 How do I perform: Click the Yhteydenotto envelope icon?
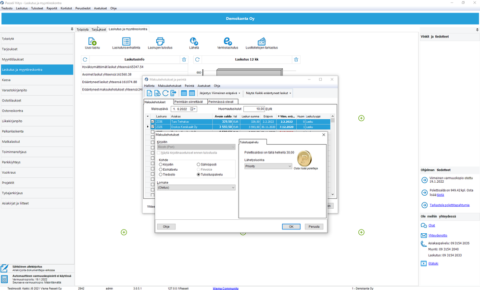[x=424, y=236]
